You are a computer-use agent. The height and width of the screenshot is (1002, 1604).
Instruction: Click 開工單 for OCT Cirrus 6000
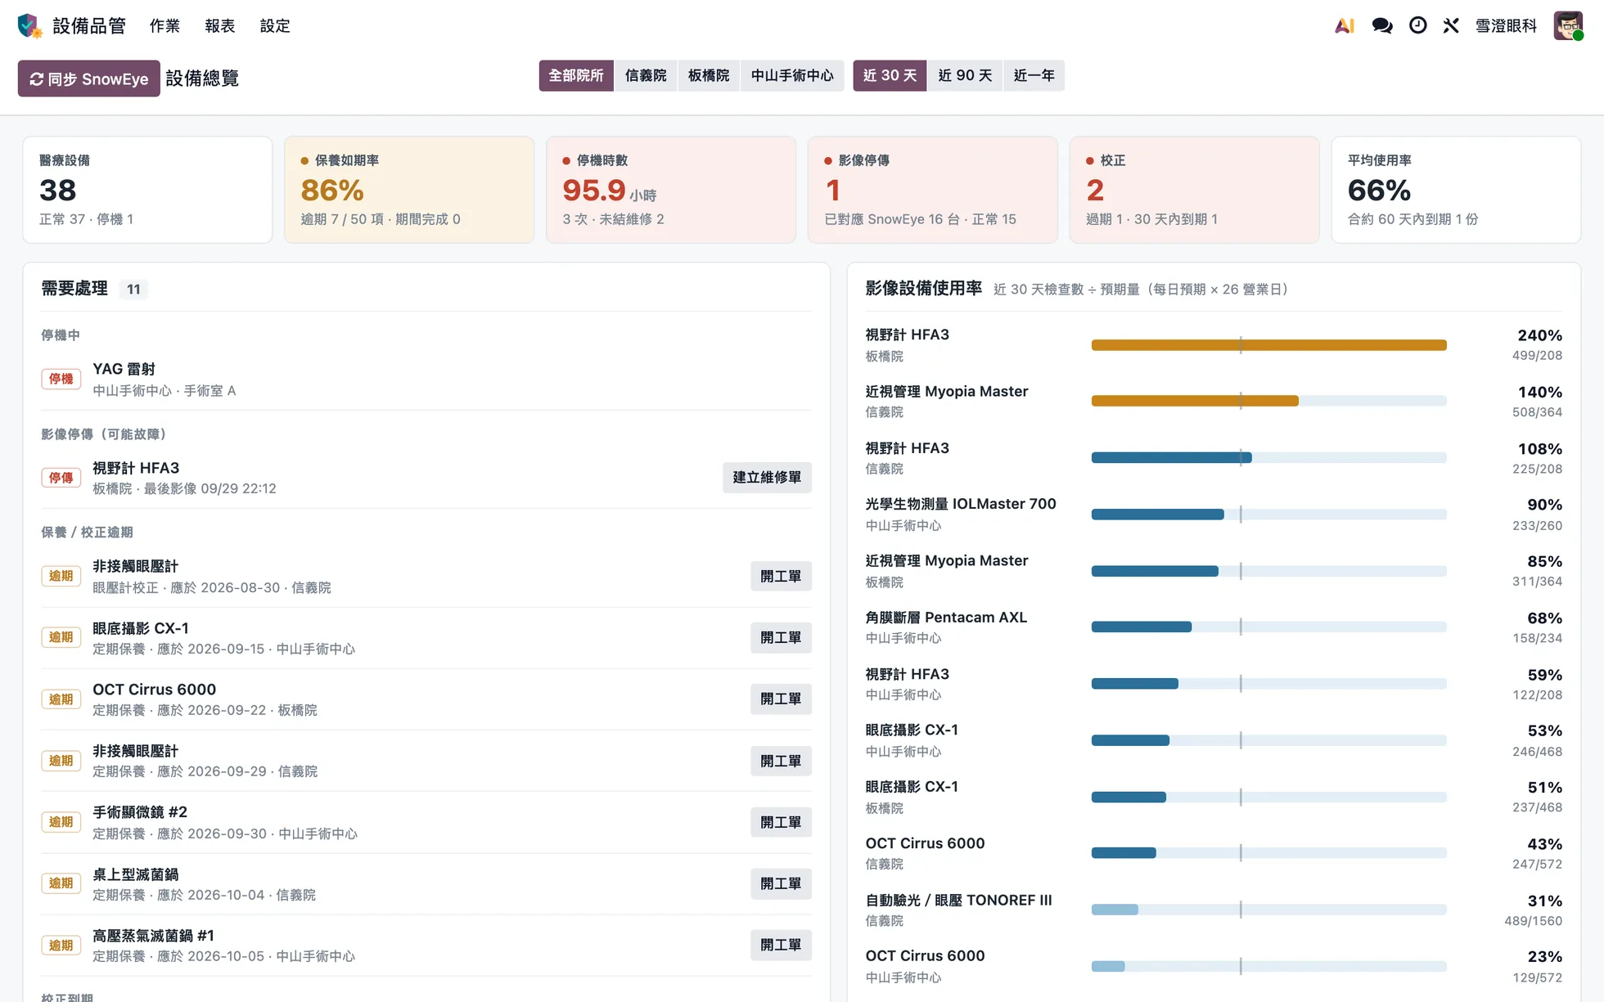tap(781, 699)
